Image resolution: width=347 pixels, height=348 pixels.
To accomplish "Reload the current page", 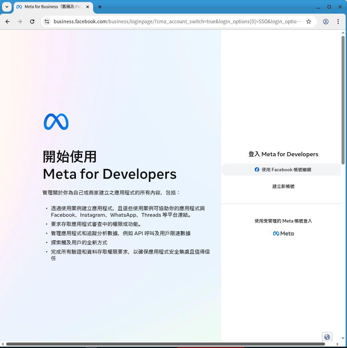I will pyautogui.click(x=32, y=22).
